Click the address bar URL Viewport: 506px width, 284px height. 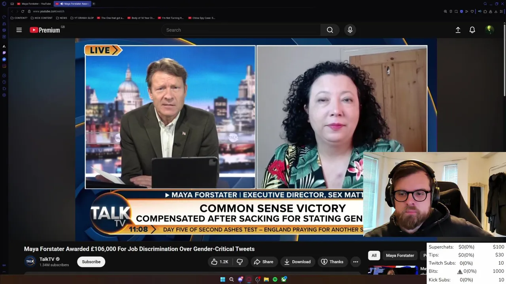(49, 11)
